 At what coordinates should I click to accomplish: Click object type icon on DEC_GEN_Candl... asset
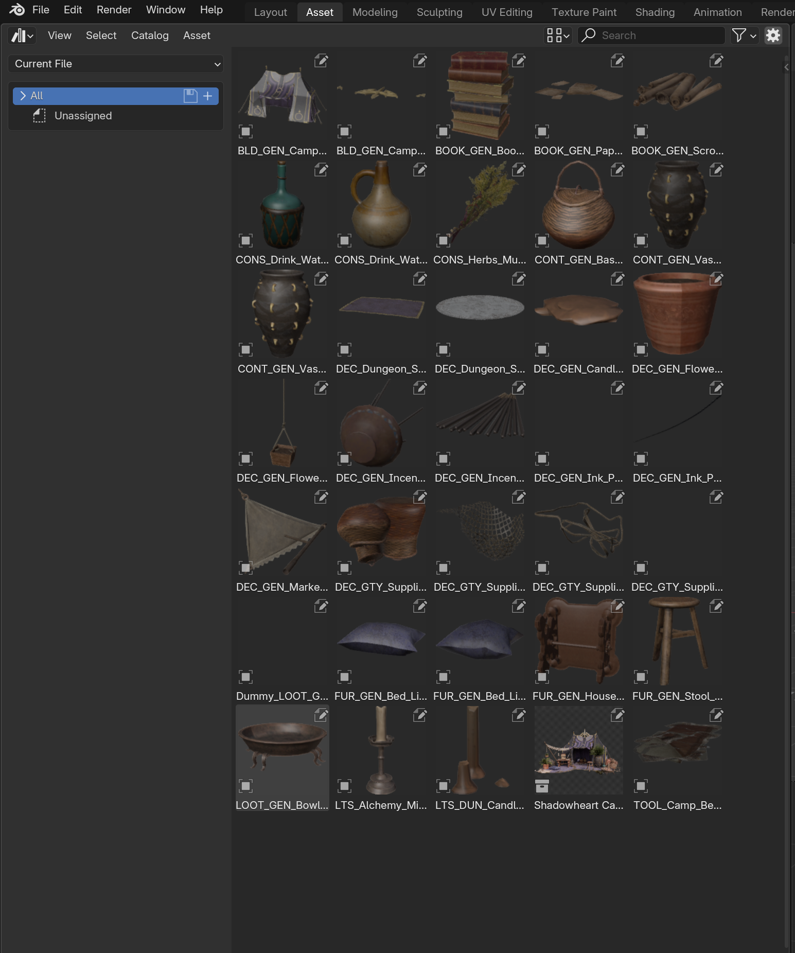(x=542, y=349)
